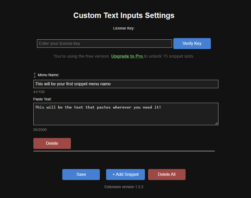Click the Delete All button

pos(167,175)
